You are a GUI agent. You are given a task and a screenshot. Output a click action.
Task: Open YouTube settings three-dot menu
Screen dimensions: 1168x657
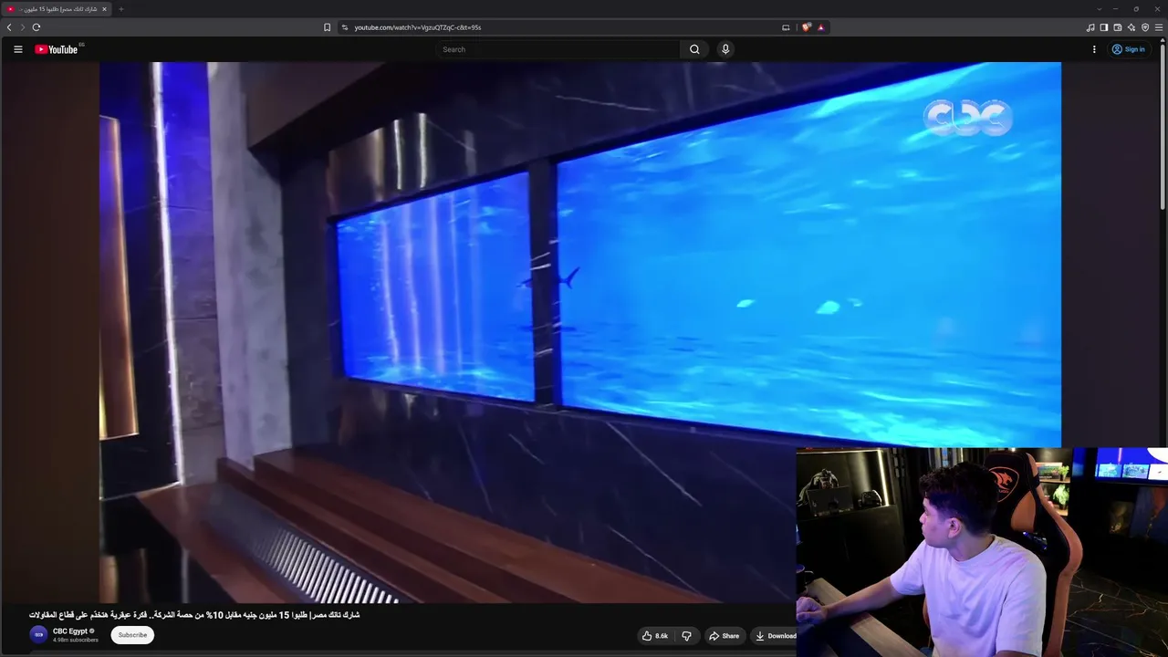(1094, 49)
